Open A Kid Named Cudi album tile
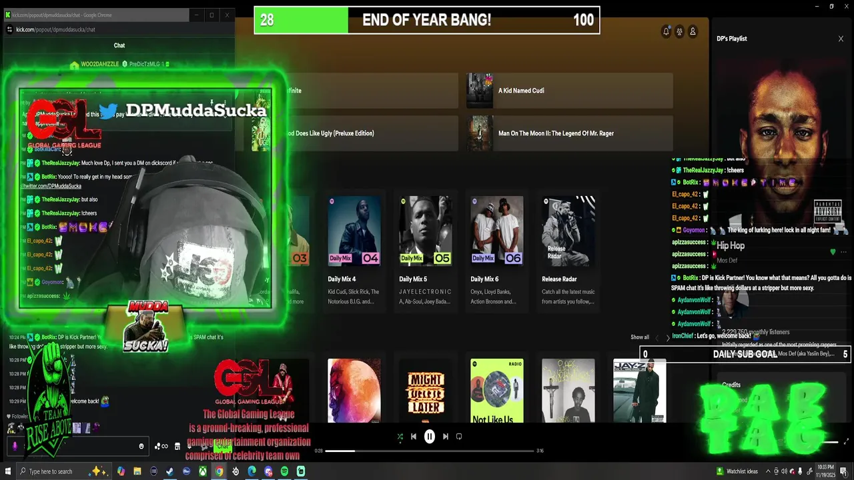Viewport: 854px width, 480px height. pos(569,91)
